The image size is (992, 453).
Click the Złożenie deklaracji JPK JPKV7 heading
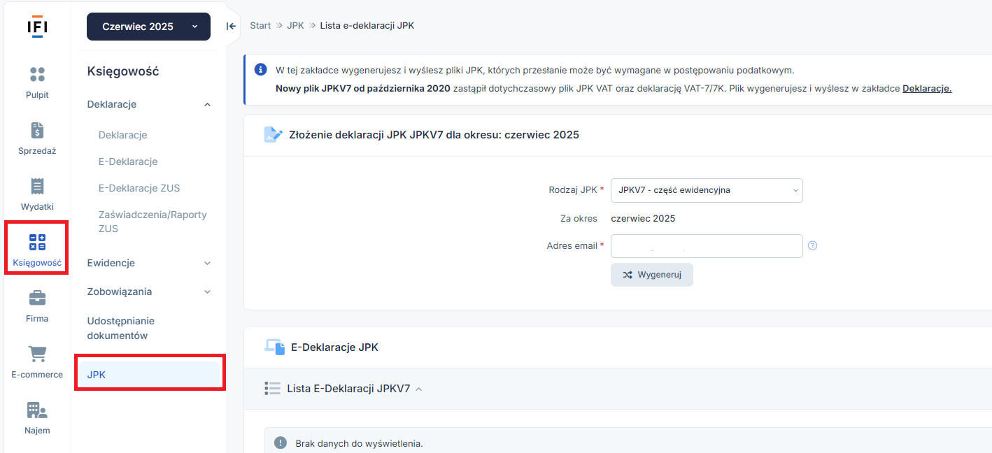[x=434, y=135]
